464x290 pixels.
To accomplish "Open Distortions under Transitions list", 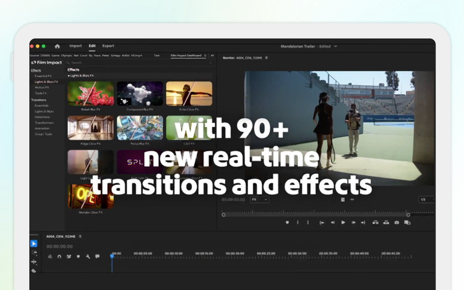I will [43, 116].
